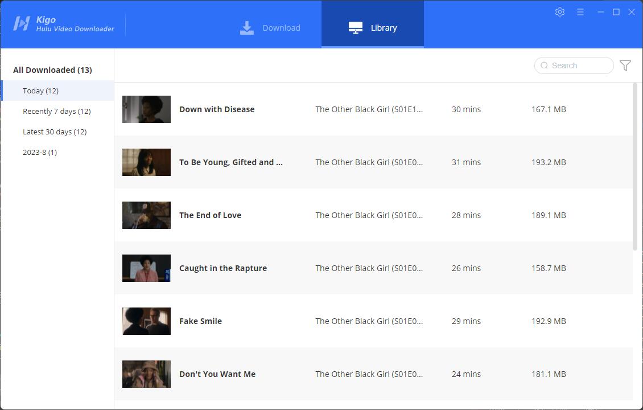Focus the Search input field

point(574,65)
